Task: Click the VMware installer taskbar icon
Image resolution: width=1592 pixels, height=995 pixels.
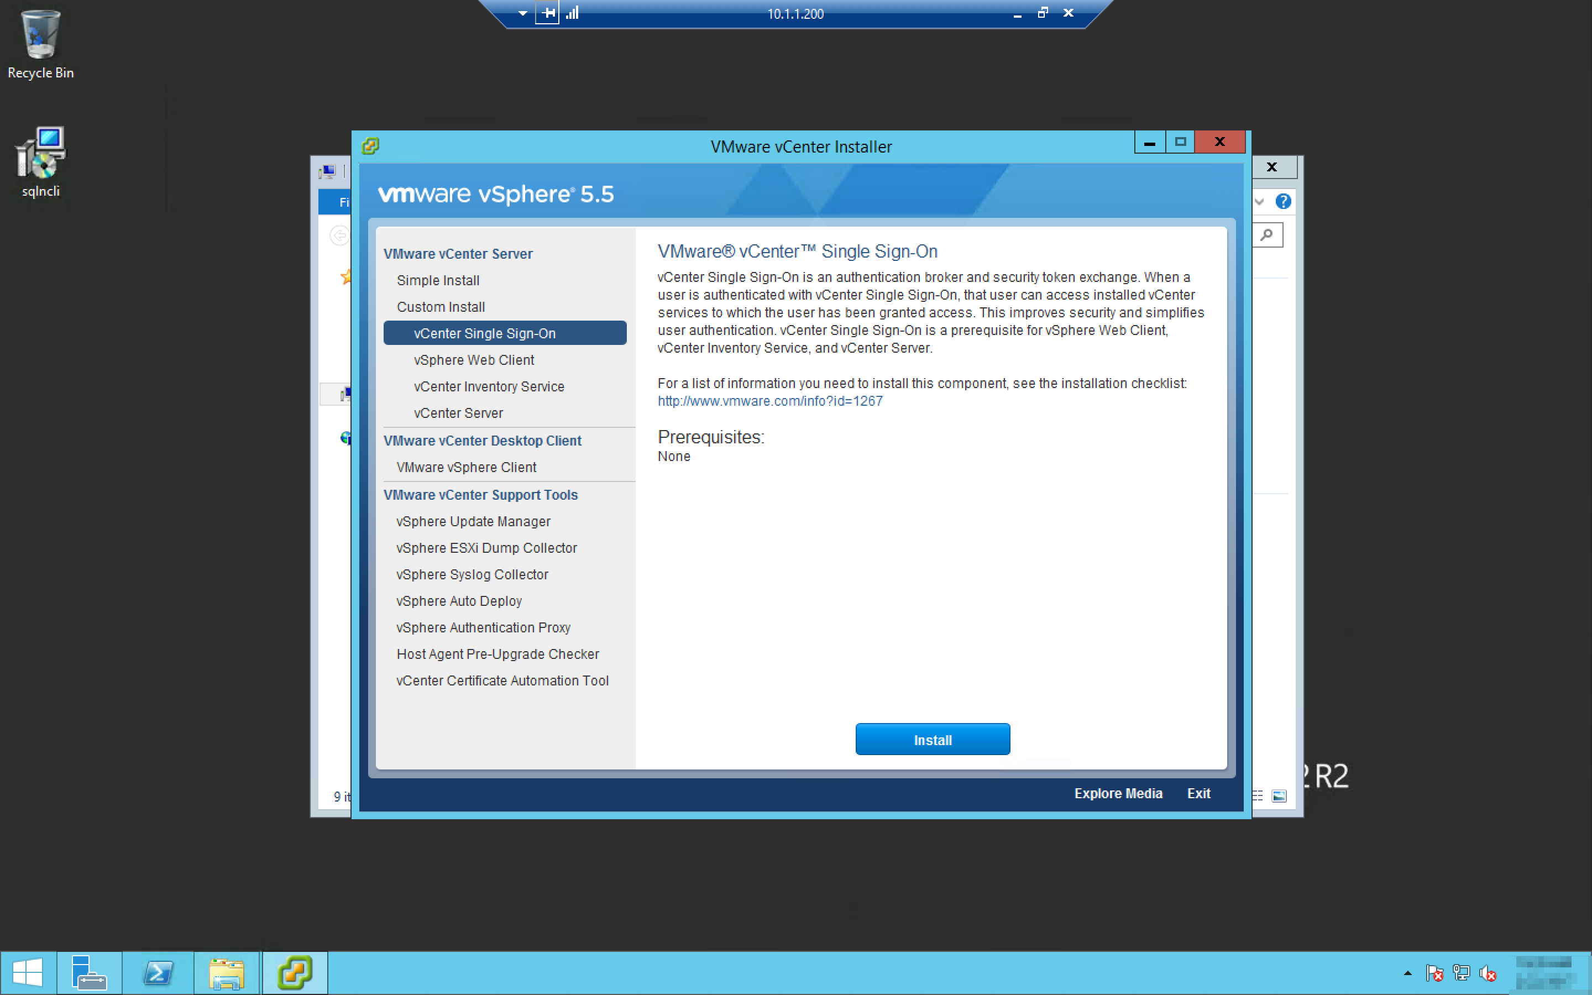Action: pyautogui.click(x=295, y=972)
